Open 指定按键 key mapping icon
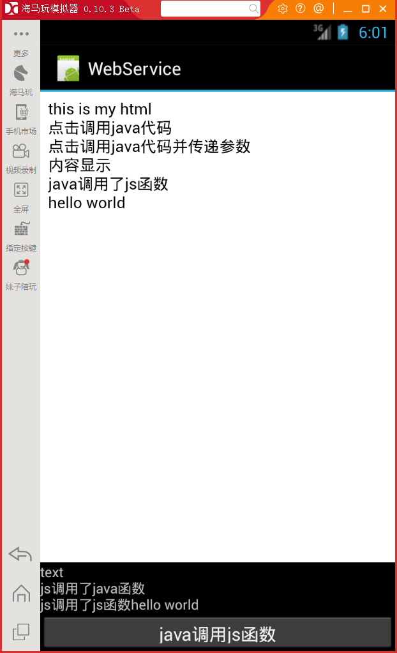 coord(21,229)
